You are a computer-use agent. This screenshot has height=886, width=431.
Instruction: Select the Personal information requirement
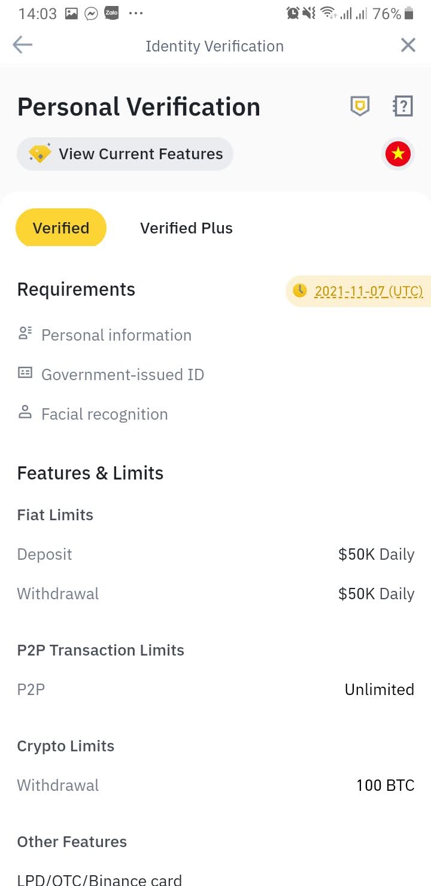coord(116,335)
